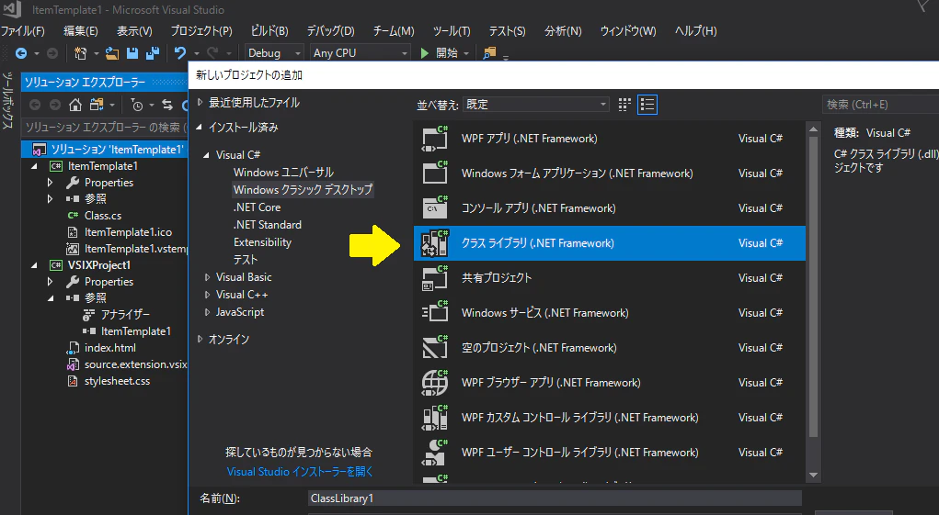Click the クラス ライブラリ (.NET Framework) template icon

click(x=435, y=243)
